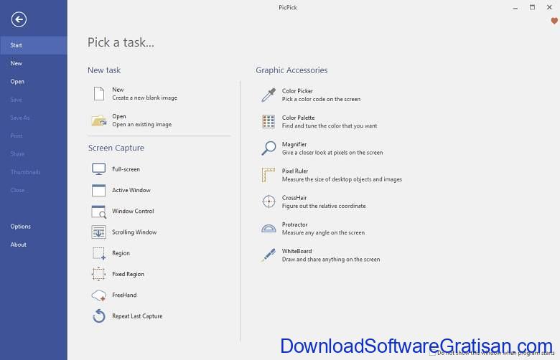
Task: Click 'Figure out the relative coordinate' text
Action: pyautogui.click(x=324, y=207)
